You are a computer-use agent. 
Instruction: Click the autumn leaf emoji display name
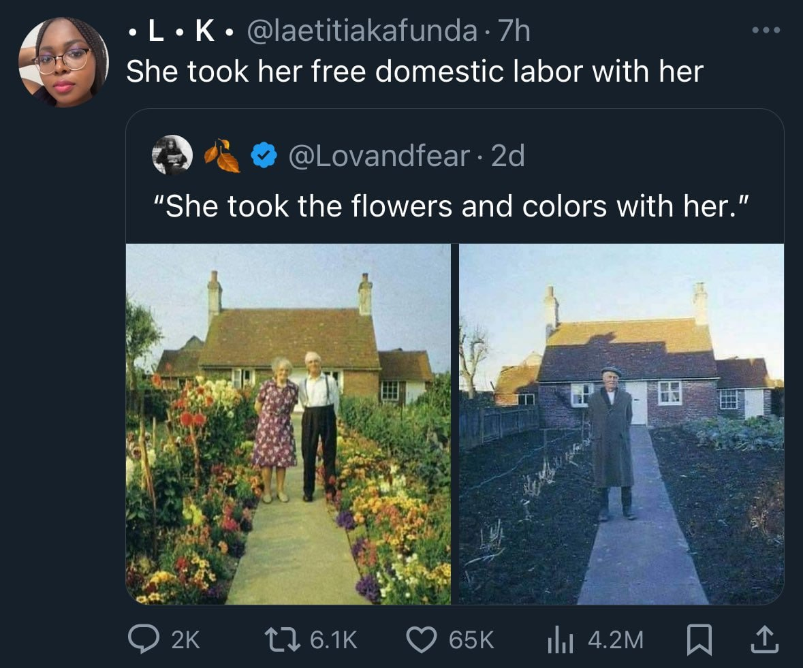click(x=222, y=156)
